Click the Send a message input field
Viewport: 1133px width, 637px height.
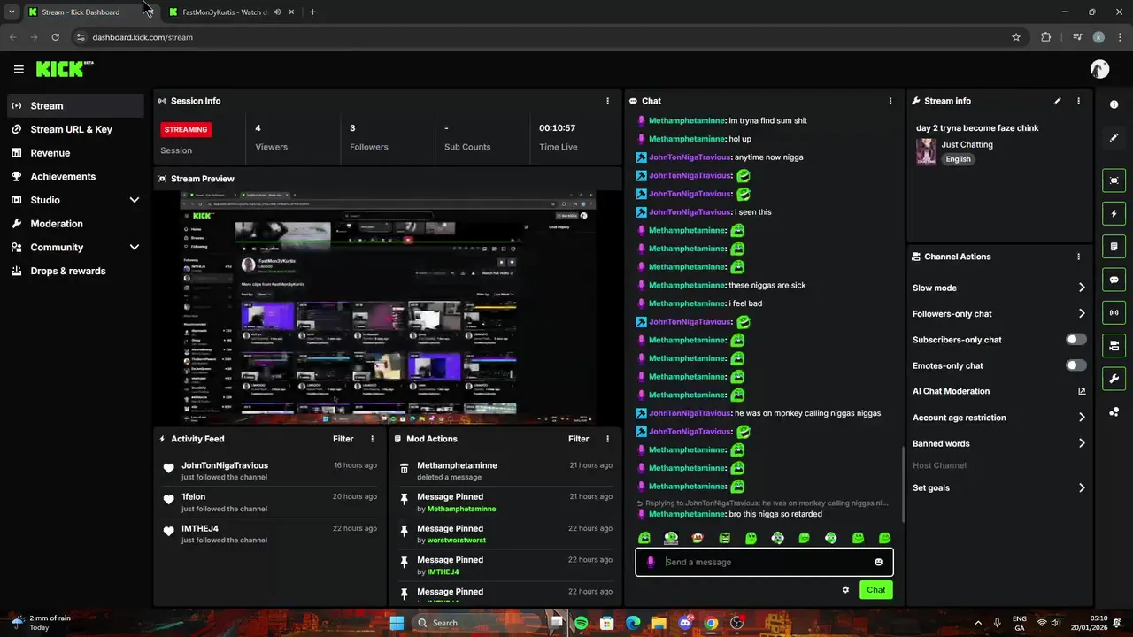point(764,562)
